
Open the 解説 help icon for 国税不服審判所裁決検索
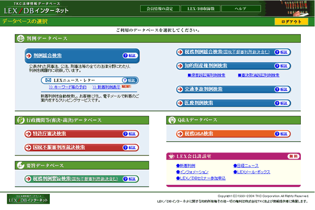pyautogui.click(x=130, y=148)
